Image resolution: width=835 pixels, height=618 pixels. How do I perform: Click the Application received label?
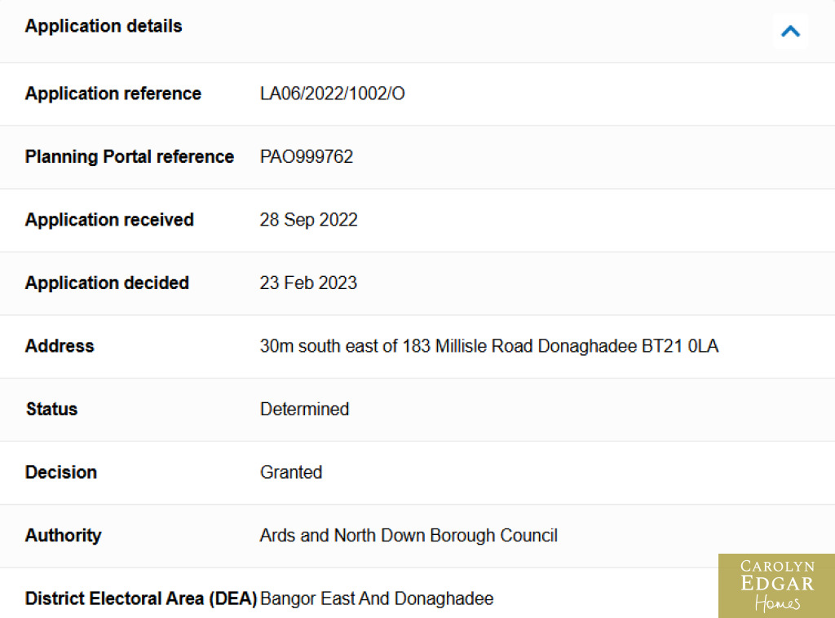[x=109, y=220]
